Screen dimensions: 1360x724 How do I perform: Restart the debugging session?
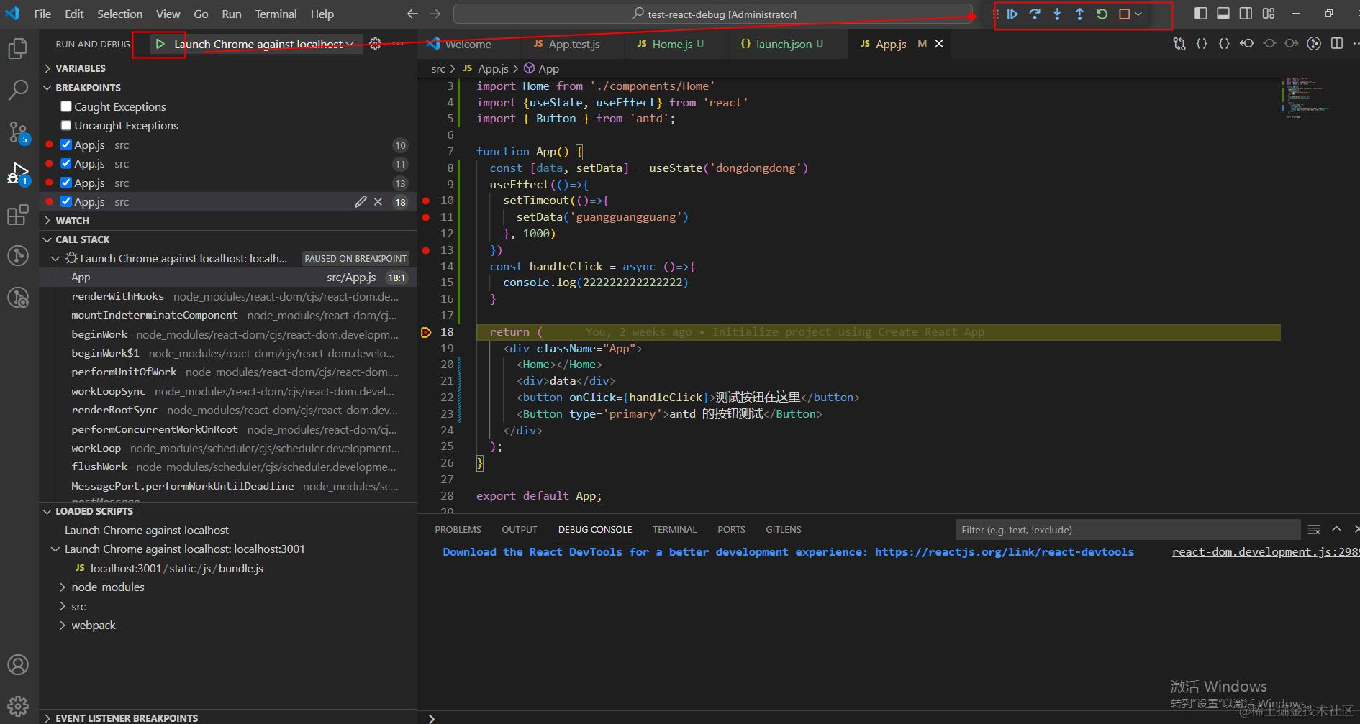[x=1102, y=14]
